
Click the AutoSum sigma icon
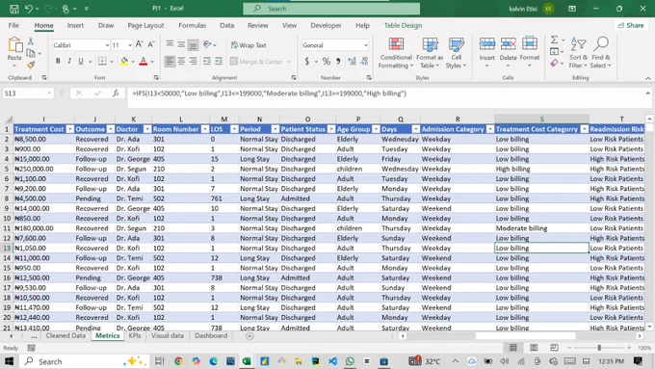click(x=554, y=40)
